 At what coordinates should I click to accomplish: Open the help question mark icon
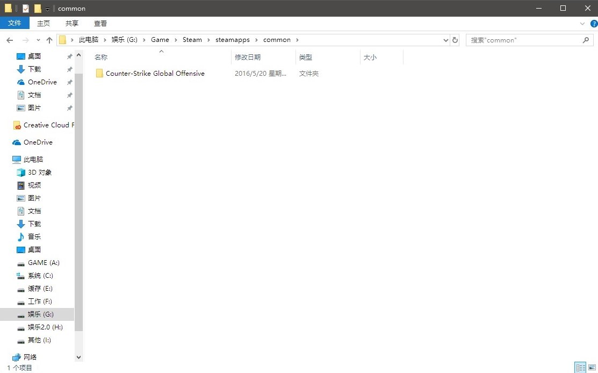tap(594, 24)
